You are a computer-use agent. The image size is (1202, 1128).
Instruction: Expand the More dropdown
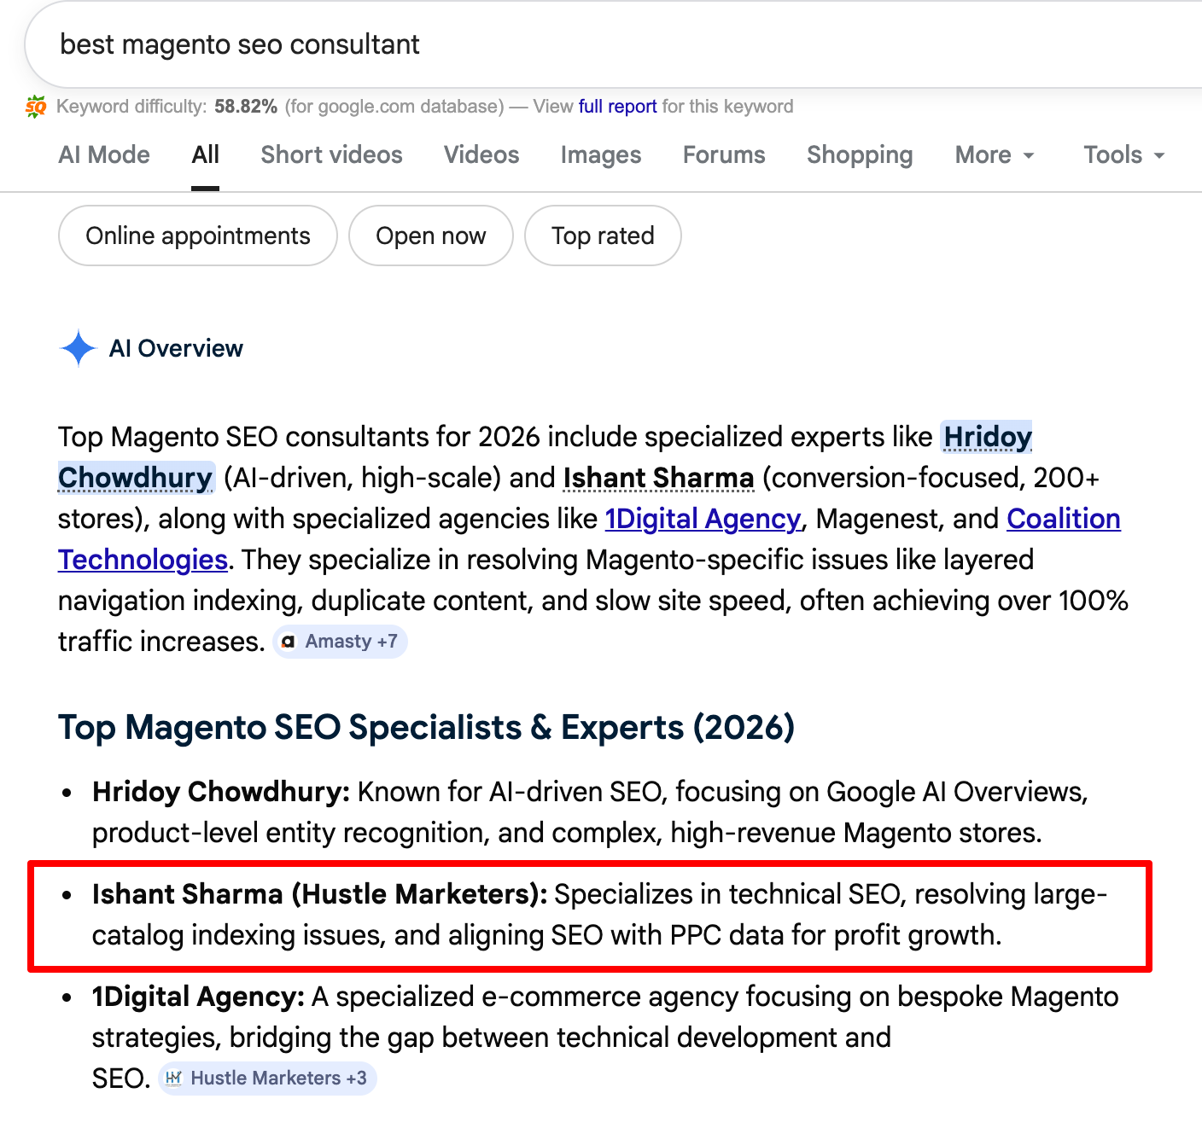pyautogui.click(x=995, y=155)
